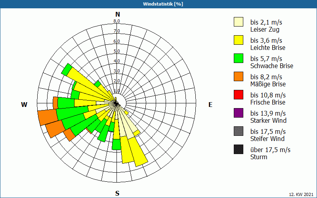Screen dimensions: 317x198
Task: Click the 'Frische Brise' legend text
Action: coord(268,102)
